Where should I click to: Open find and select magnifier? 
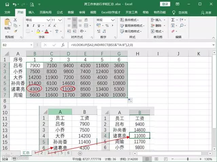182,25
